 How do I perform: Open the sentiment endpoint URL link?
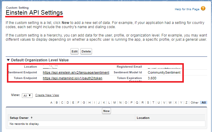tap(76, 72)
